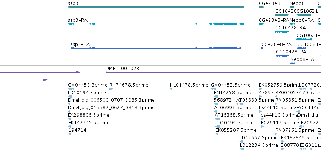Viewport: 321px width, 151px height.
Task: Select the RM06861.5prime EST
Action: [276, 104]
